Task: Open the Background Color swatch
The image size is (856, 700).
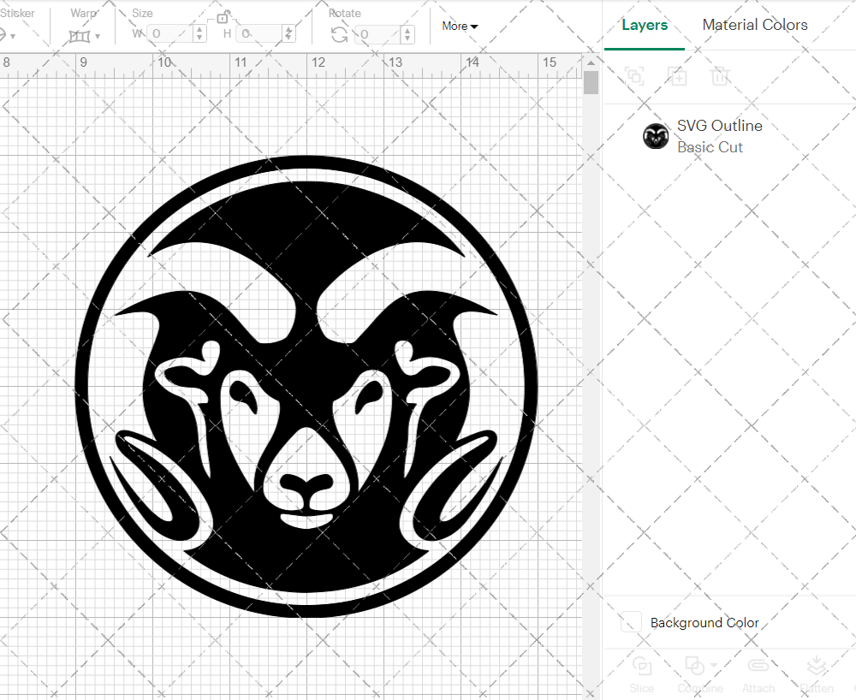Action: tap(631, 622)
